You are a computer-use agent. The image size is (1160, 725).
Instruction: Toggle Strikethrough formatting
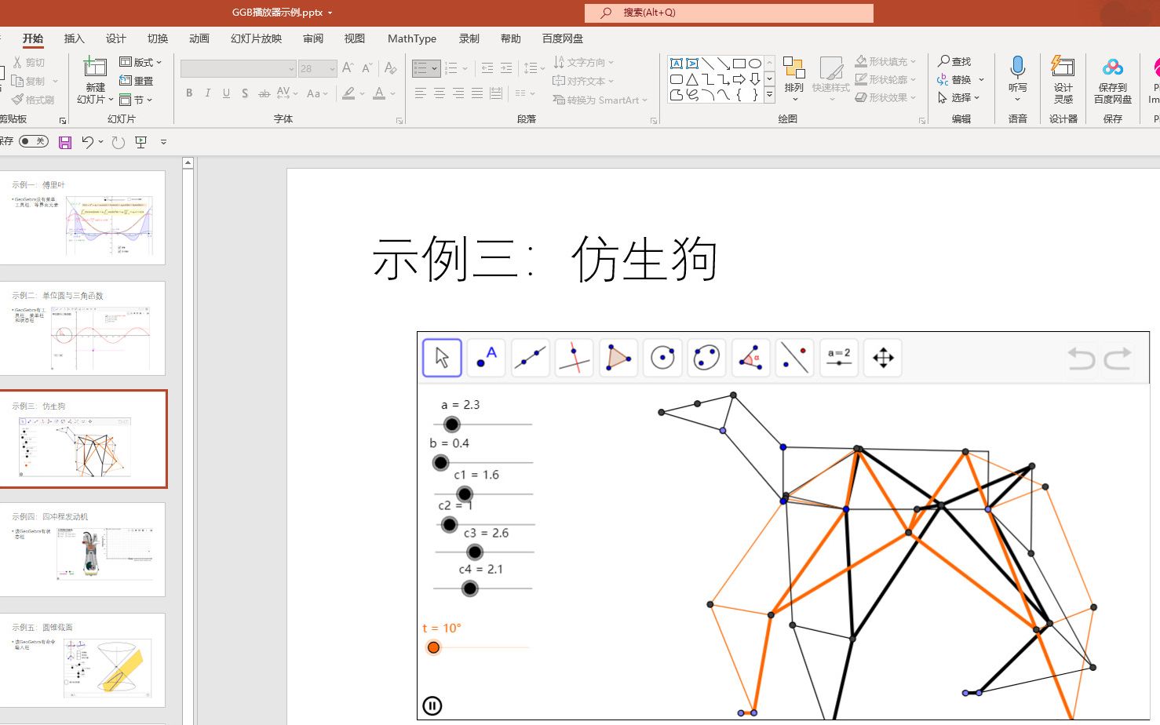point(264,93)
